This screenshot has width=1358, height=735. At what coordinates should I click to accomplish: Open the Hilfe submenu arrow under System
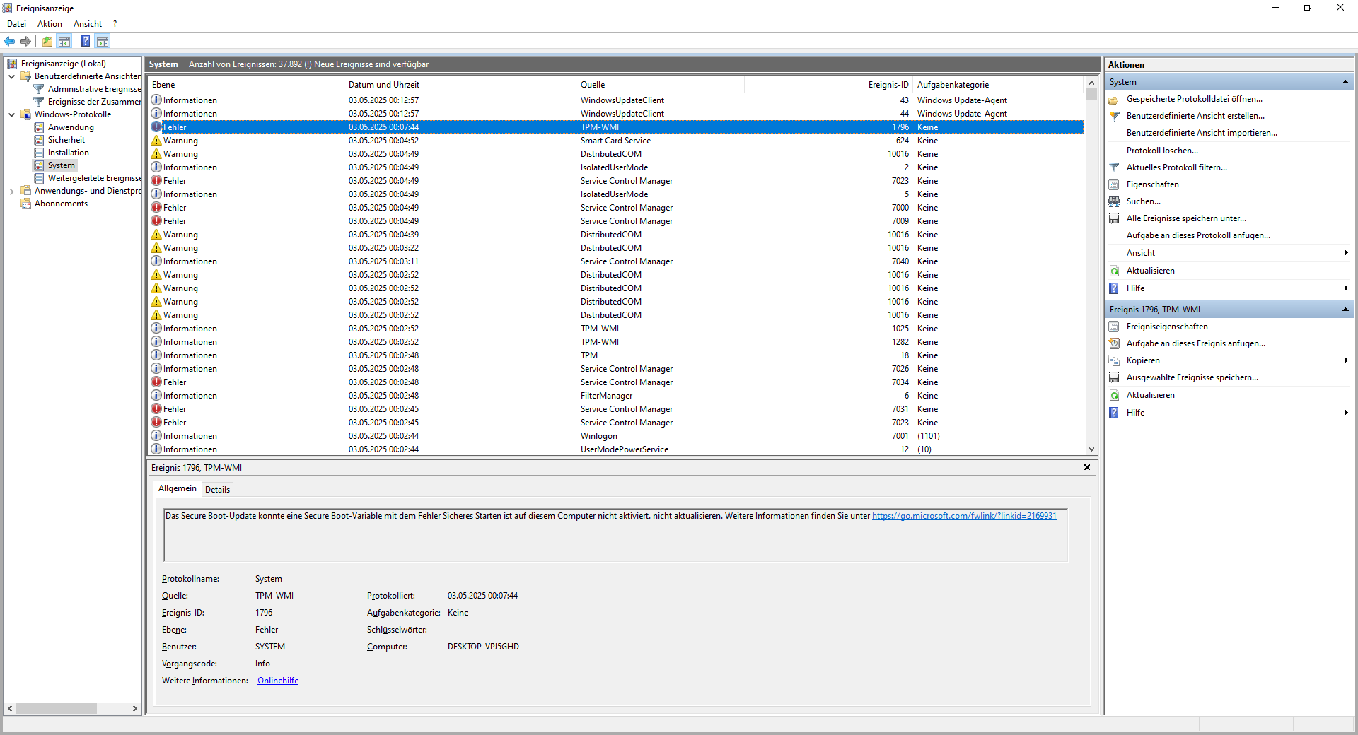pyautogui.click(x=1345, y=288)
